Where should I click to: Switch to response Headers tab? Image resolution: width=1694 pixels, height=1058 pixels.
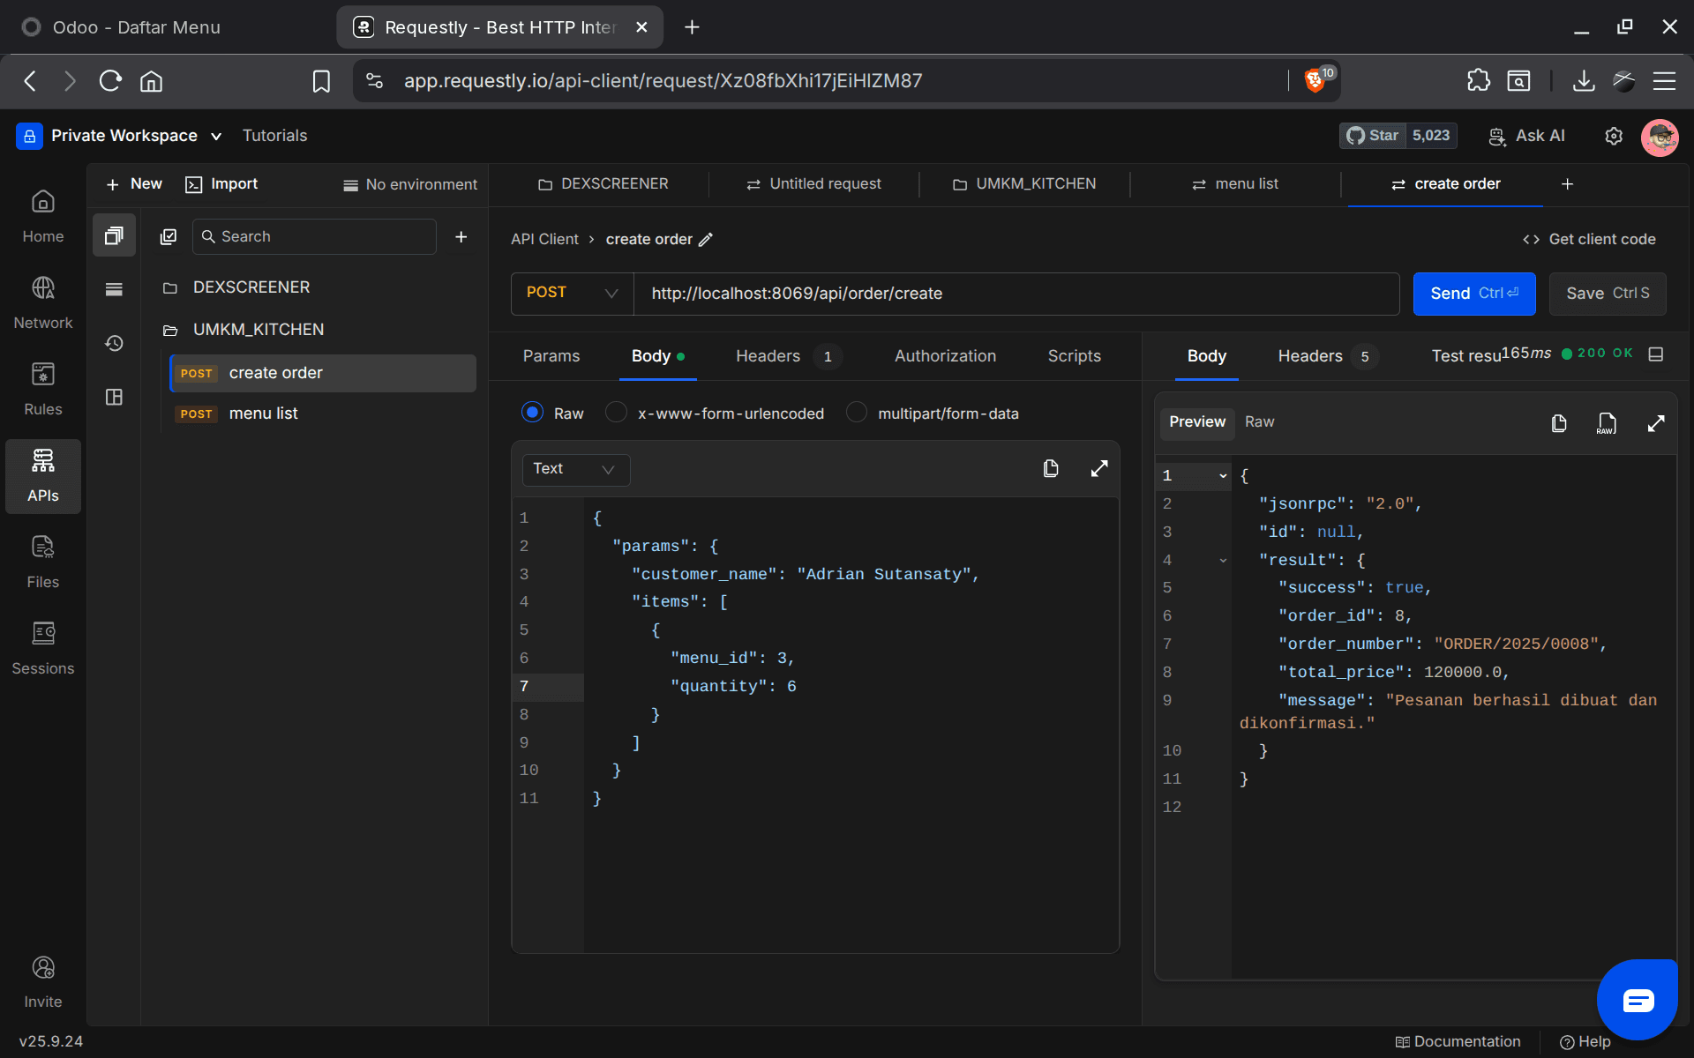(x=1327, y=356)
